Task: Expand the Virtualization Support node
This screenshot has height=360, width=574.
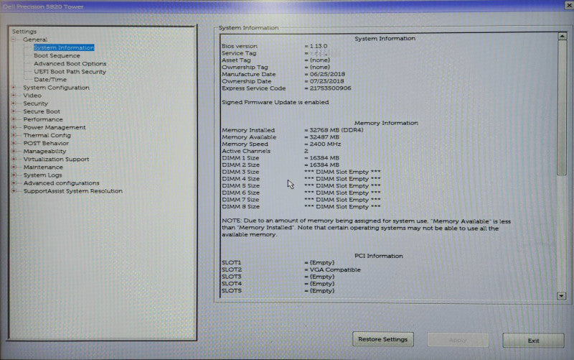Action: point(14,159)
